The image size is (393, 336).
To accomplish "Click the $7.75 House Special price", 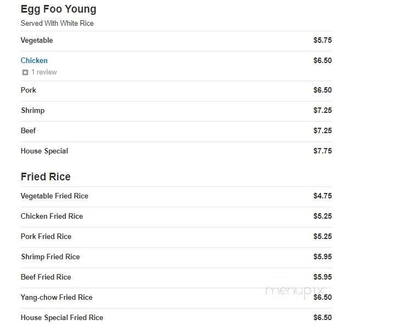I will (x=322, y=151).
